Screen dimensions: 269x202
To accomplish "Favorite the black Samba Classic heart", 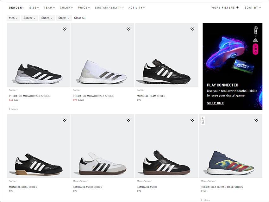I will tap(192, 120).
